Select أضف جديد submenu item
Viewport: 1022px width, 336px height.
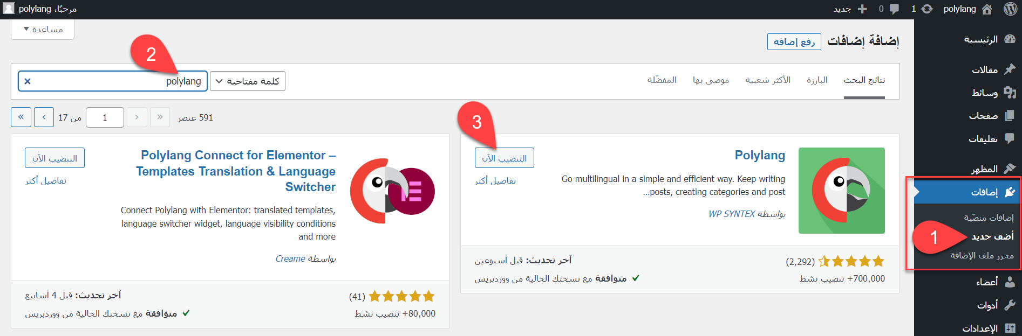(992, 236)
